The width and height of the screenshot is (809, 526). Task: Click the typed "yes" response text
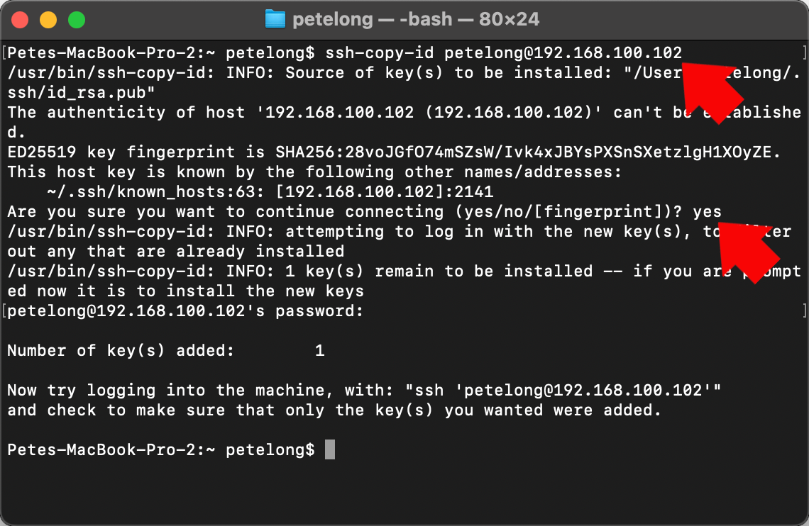click(707, 212)
